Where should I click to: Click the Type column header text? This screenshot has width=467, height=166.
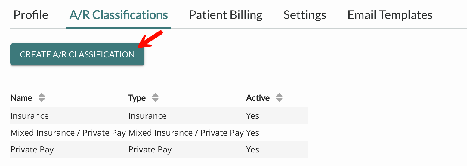pyautogui.click(x=137, y=98)
